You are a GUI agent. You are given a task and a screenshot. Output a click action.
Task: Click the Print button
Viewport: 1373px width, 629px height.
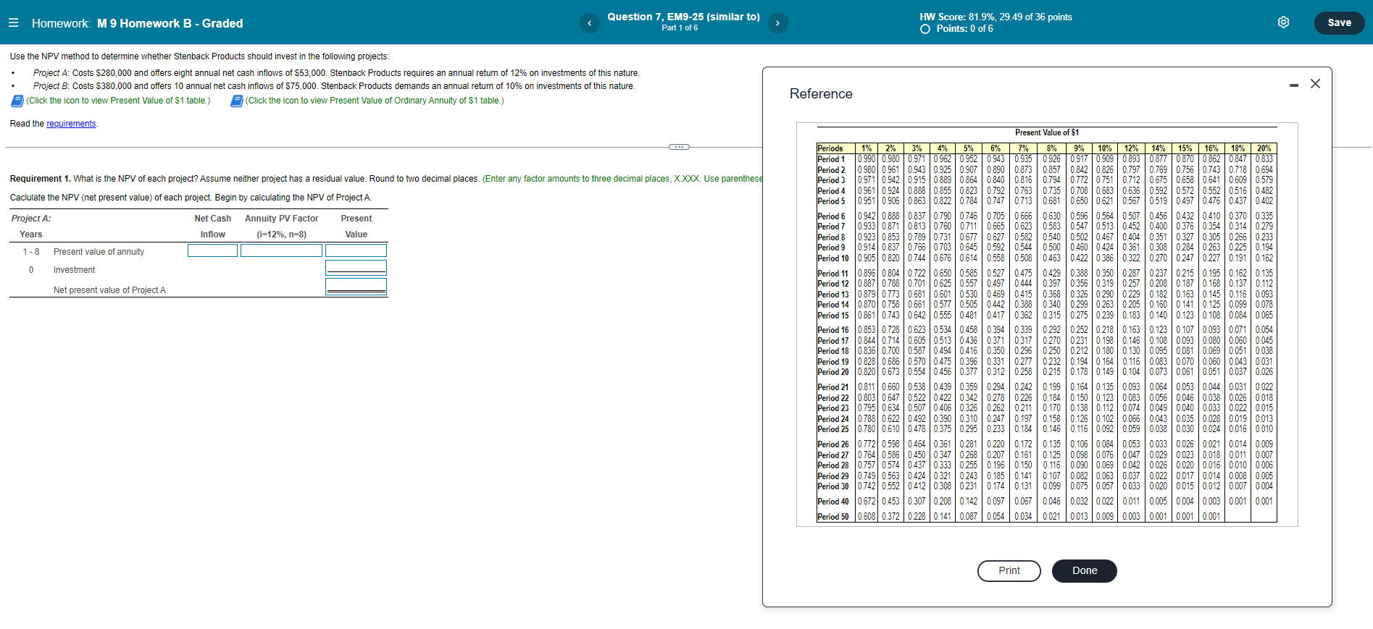coord(1009,571)
